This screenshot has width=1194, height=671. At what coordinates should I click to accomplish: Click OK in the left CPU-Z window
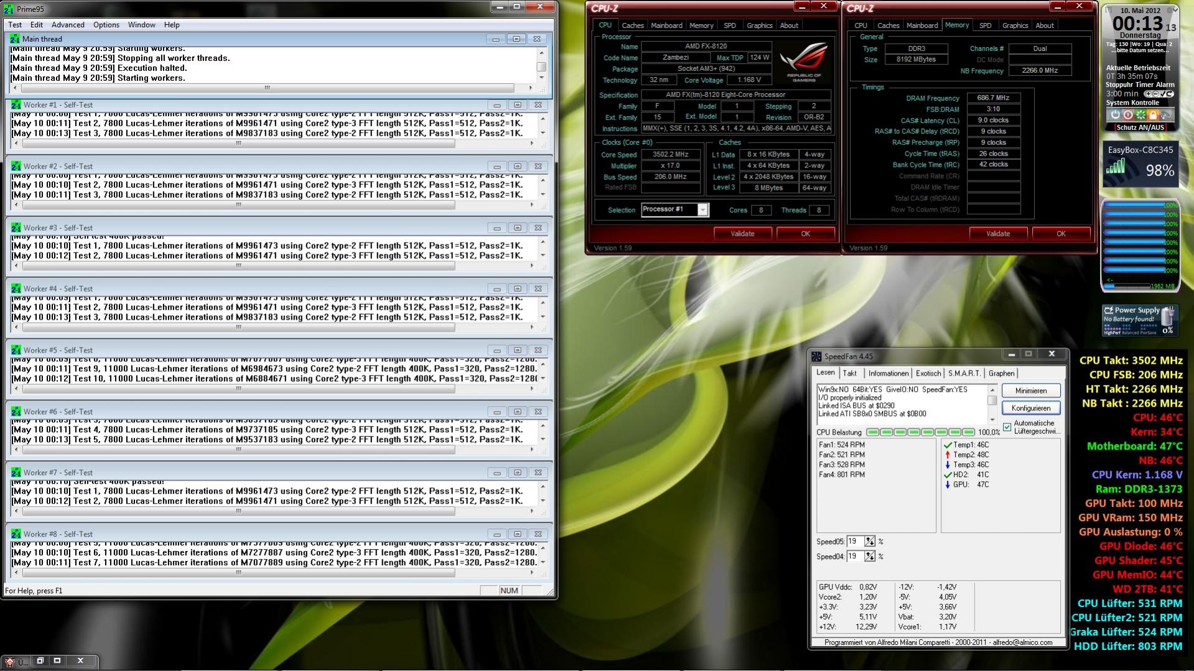click(806, 234)
